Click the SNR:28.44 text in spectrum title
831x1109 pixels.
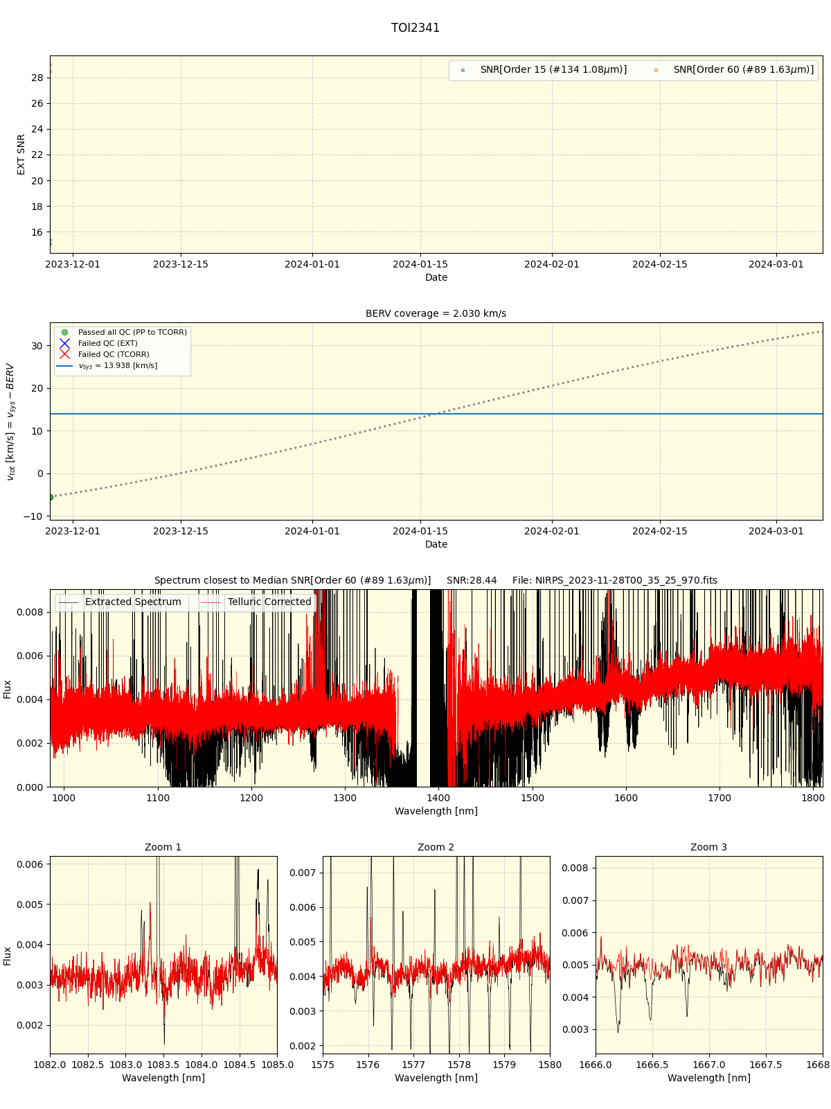click(472, 580)
